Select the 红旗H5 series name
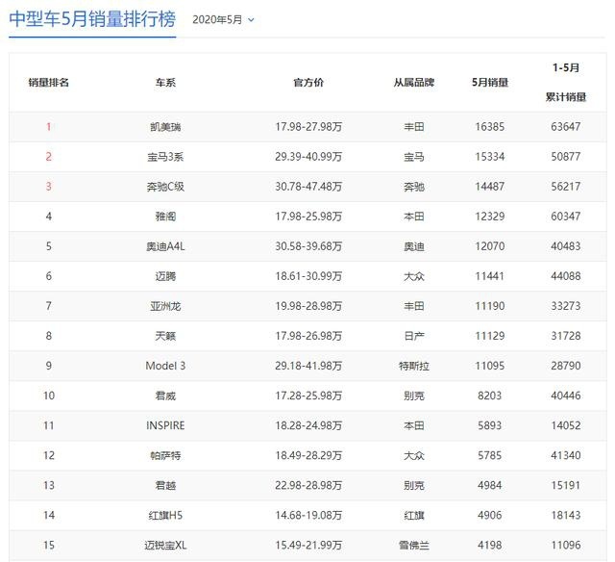615x562 pixels. pyautogui.click(x=165, y=515)
